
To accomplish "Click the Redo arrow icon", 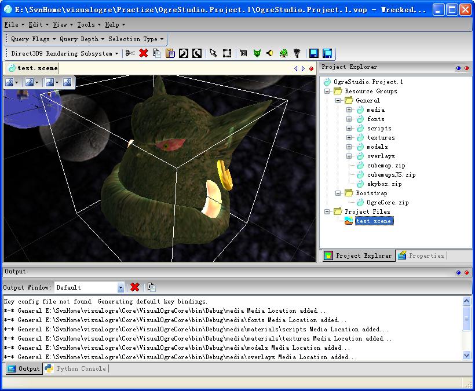I will [196, 53].
